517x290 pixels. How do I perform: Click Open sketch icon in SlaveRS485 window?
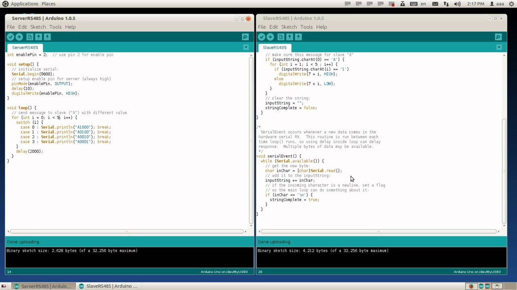[290, 37]
